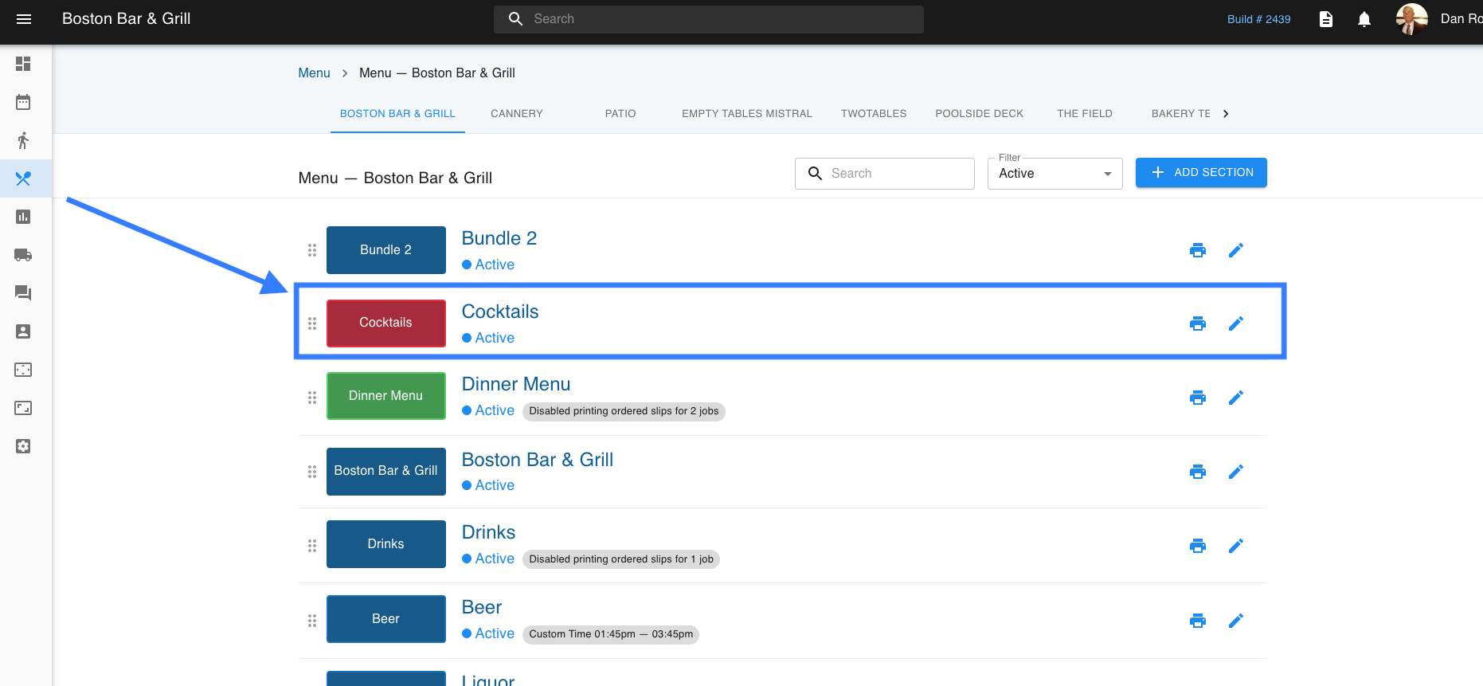Switch to the Cannery tab
Viewport: 1483px width, 686px height.
click(516, 114)
